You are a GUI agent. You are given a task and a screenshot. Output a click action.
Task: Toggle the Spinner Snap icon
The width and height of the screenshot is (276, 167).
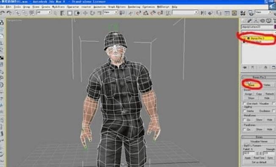pos(160,13)
